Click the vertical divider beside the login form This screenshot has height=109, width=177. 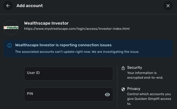coord(117,86)
